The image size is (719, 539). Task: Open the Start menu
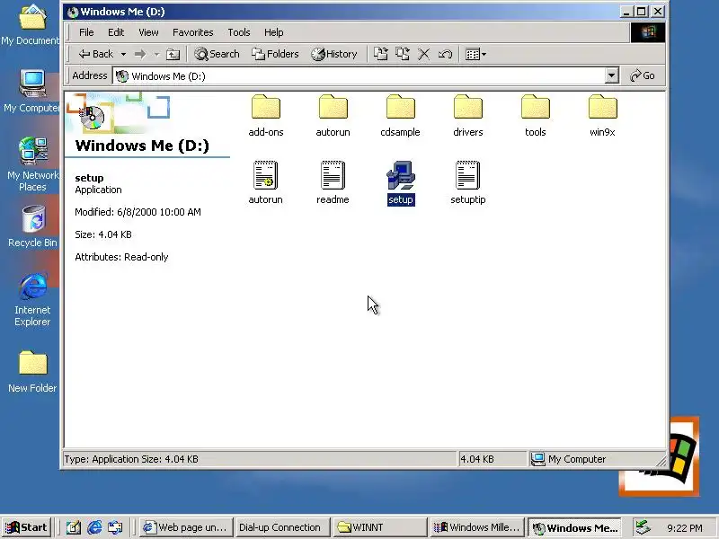pos(27,527)
